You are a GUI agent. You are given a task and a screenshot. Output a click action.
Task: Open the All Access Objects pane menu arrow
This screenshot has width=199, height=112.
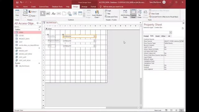38,23
